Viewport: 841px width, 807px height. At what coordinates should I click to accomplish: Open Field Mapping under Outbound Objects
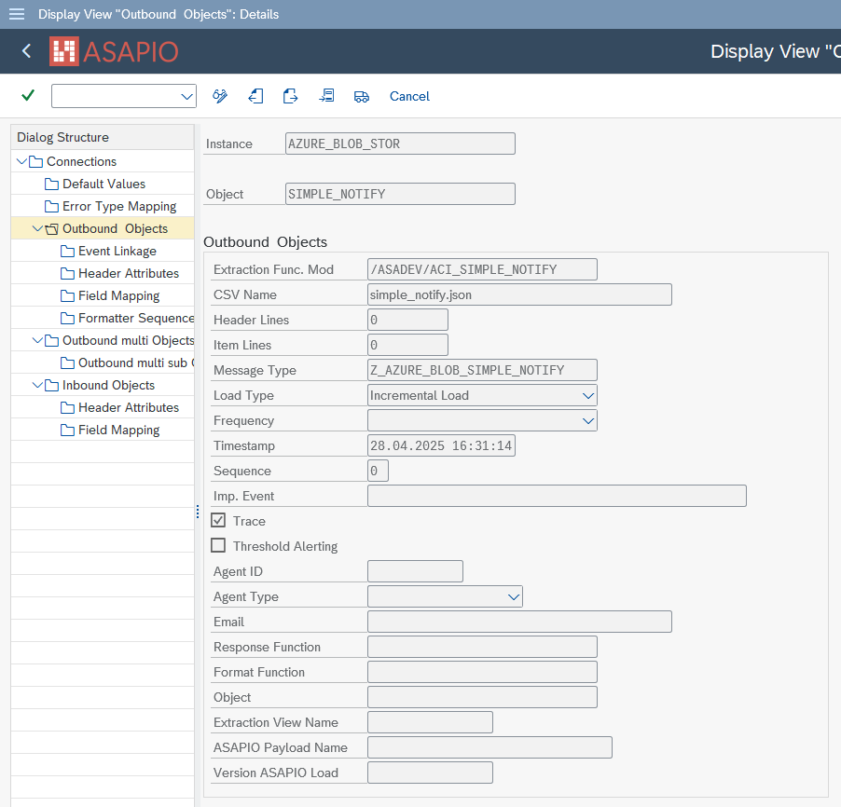(x=110, y=296)
